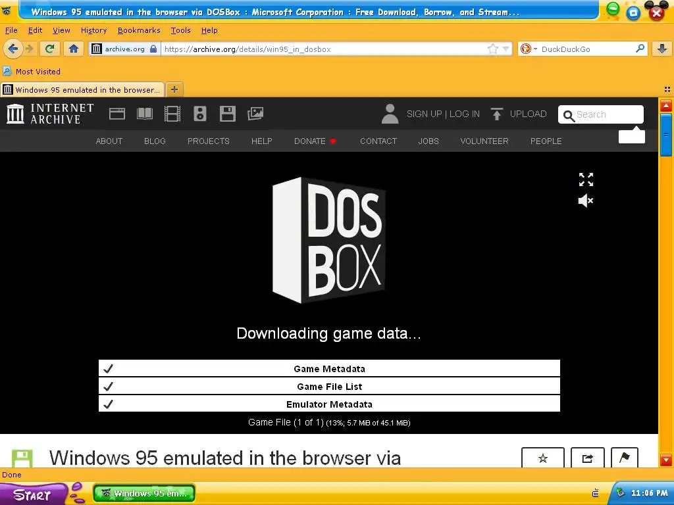Go forward with the browser forward arrow
This screenshot has height=505, width=674.
(29, 49)
